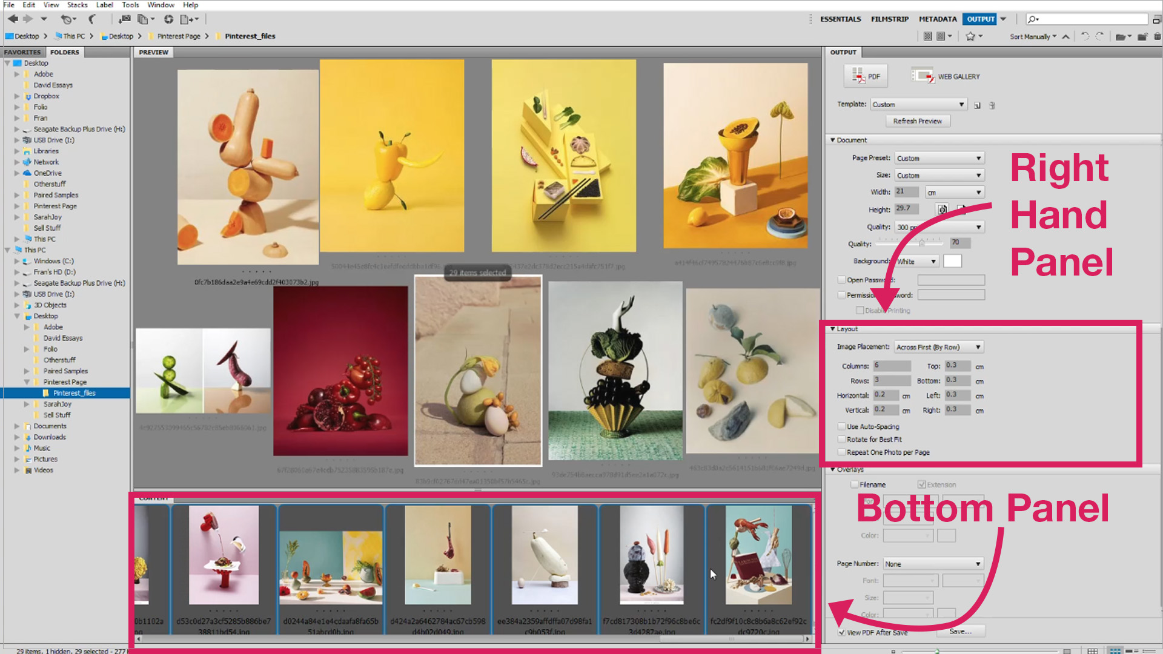Image resolution: width=1163 pixels, height=654 pixels.
Task: Get photos from camera icon
Action: point(125,19)
